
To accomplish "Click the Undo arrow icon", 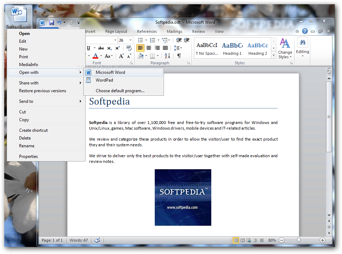I will pos(59,22).
